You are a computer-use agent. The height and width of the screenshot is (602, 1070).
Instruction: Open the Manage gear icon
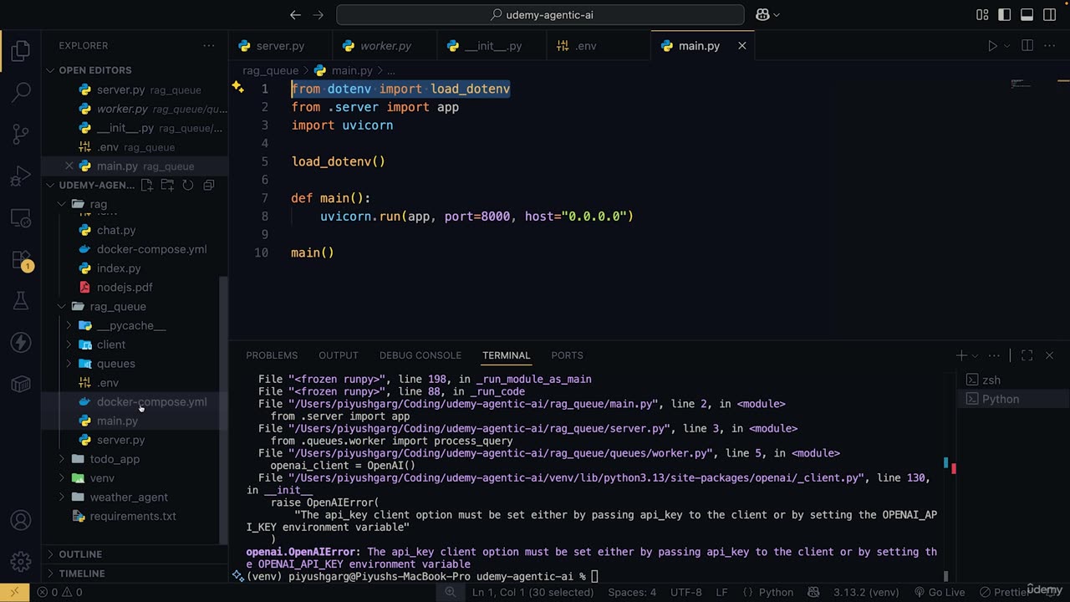tap(21, 562)
